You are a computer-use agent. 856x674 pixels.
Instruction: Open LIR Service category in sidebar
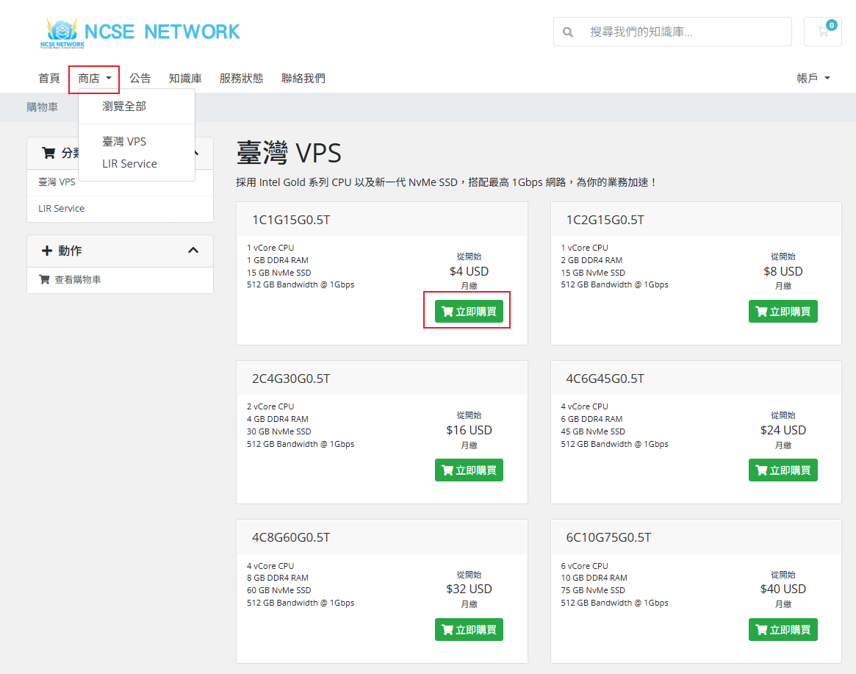(x=120, y=209)
